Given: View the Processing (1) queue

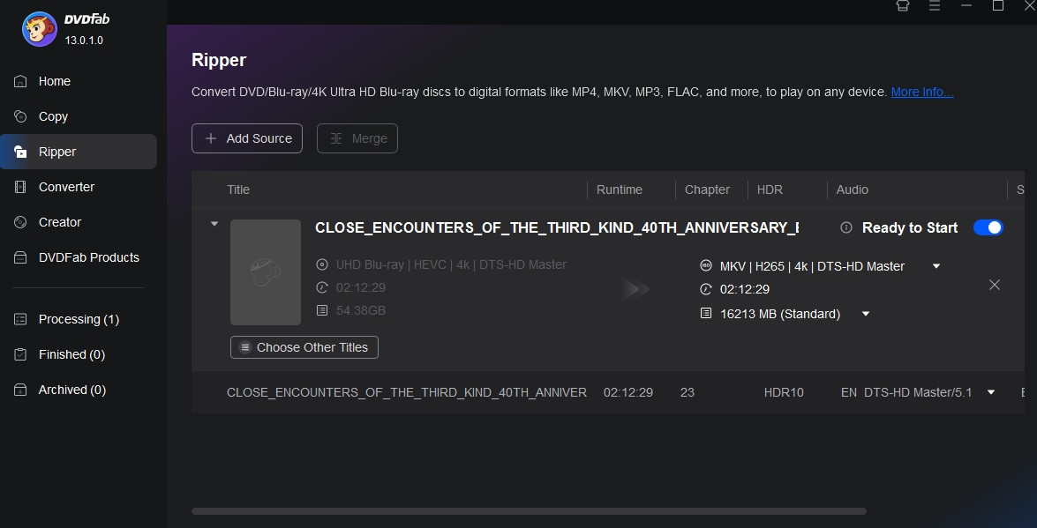Looking at the screenshot, I should [78, 319].
